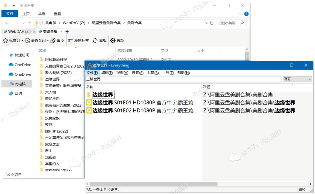Add a new tab with blue plus
The image size is (315, 194).
click(x=67, y=32)
